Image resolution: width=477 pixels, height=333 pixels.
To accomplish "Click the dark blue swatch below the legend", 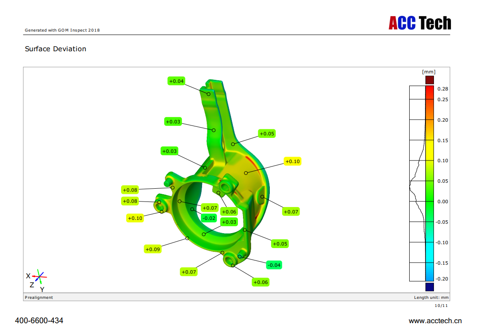I will 429,286.
